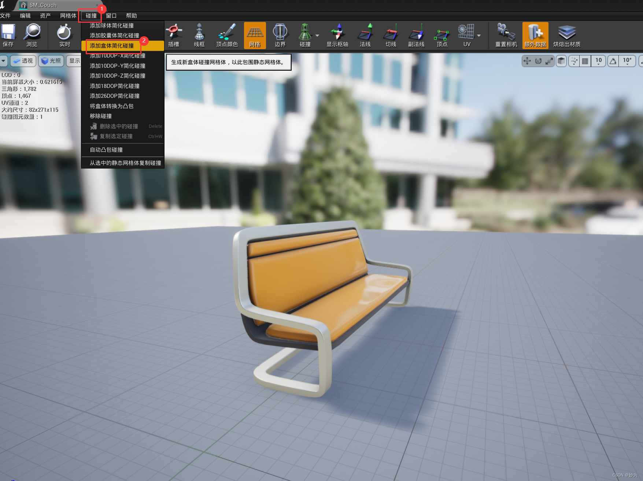Click the 顶点 (Vertices) toolbar icon
The height and width of the screenshot is (481, 643).
(442, 36)
